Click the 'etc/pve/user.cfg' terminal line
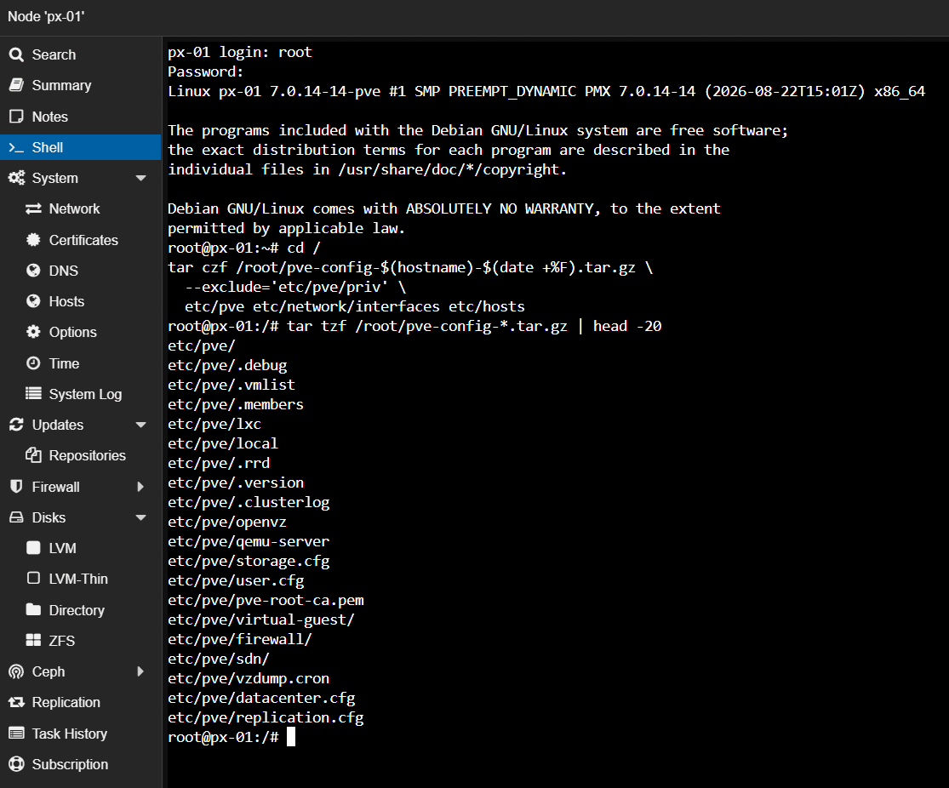949x788 pixels. [x=236, y=580]
